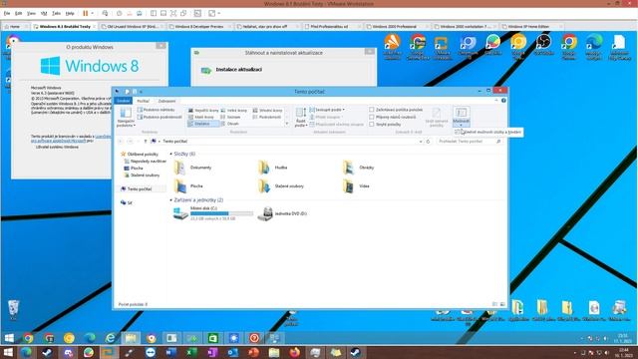The height and width of the screenshot is (359, 638).
Task: Choose Podrobnosti layout option
Action: pyautogui.click(x=267, y=117)
